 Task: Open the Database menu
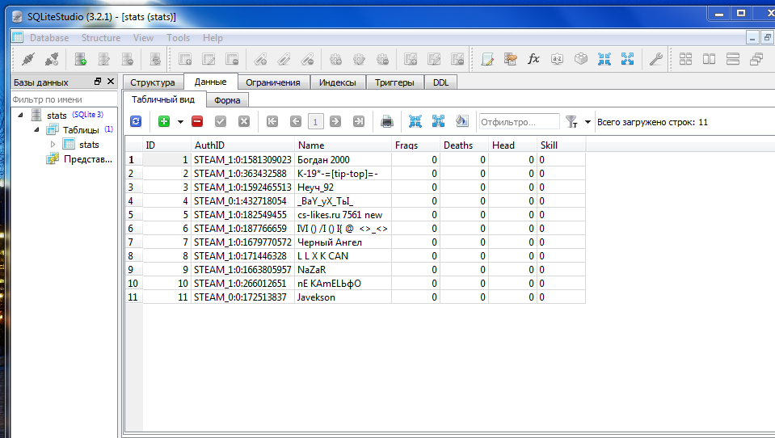(x=49, y=37)
